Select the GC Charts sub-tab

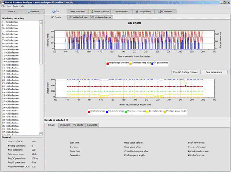(56, 17)
